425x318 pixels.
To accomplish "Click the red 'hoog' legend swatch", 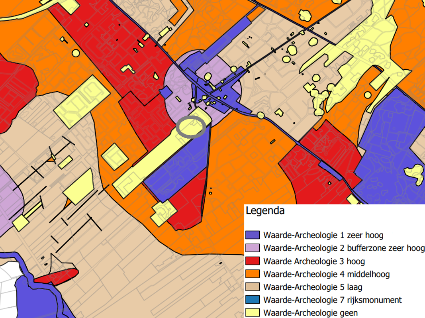I will (253, 261).
